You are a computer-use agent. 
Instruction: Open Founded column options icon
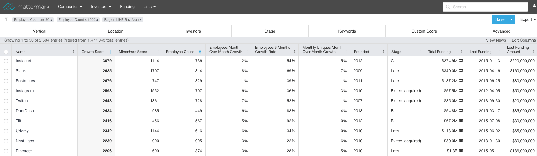tap(383, 52)
